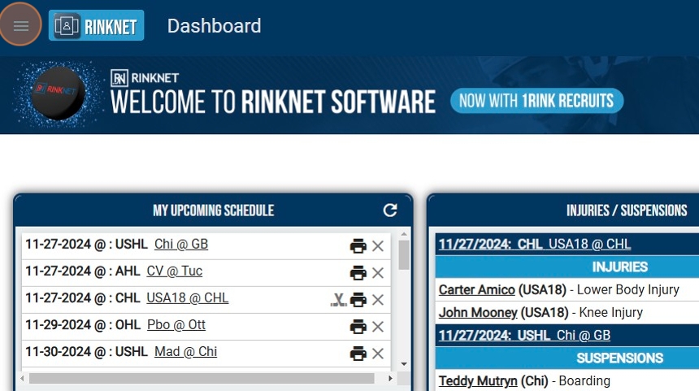Click '11-30-2024 @ : USHL' row text

click(86, 352)
